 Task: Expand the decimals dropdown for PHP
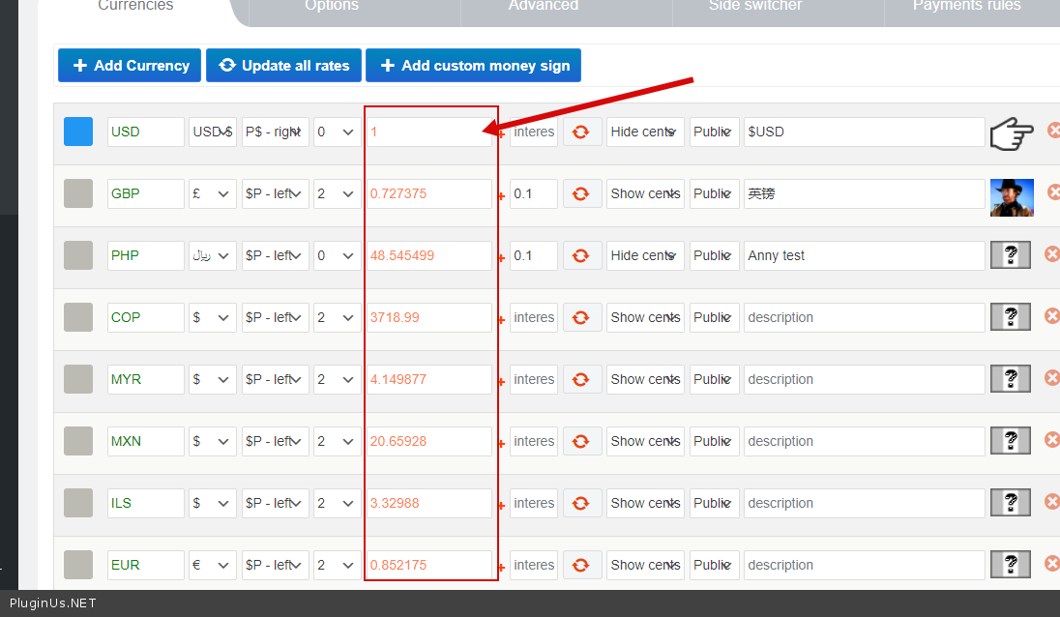[x=337, y=255]
